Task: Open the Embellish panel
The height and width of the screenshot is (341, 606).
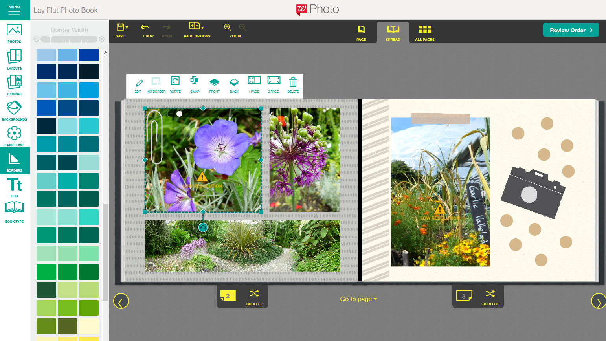Action: (15, 136)
